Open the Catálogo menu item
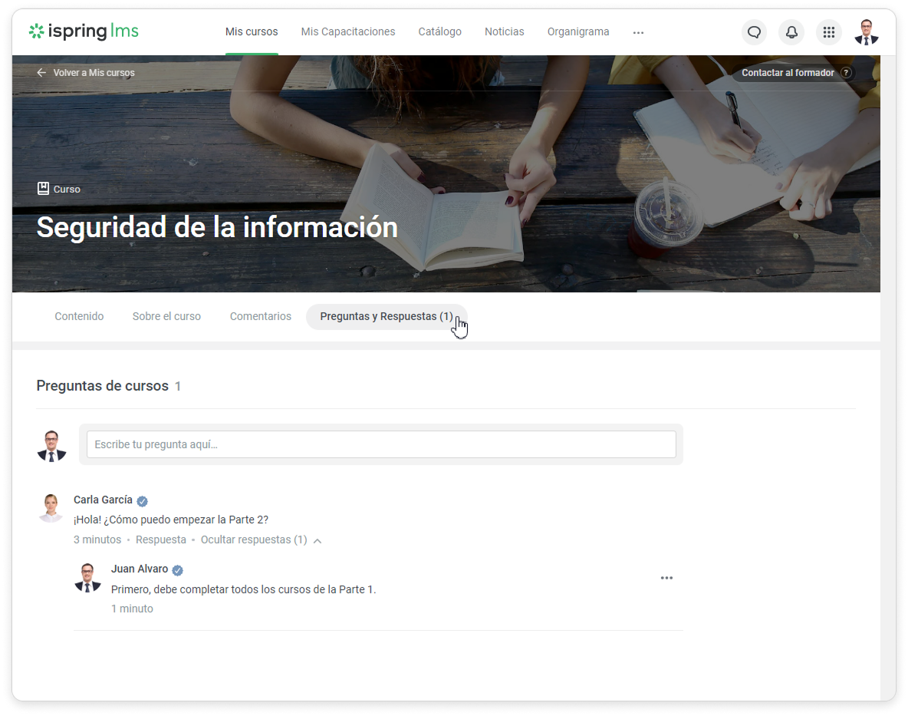Viewport: 908px width, 716px height. tap(439, 31)
